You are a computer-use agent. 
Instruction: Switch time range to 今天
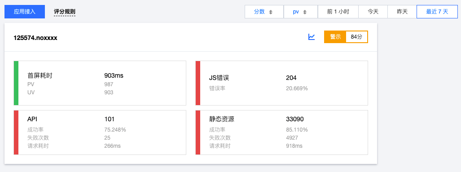pyautogui.click(x=373, y=12)
